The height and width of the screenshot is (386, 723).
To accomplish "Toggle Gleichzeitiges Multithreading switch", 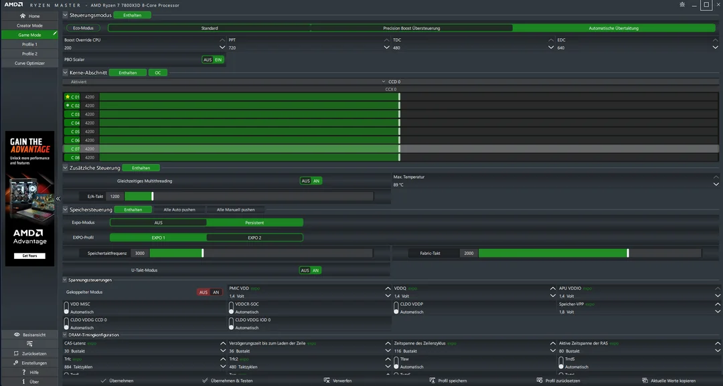I will coord(311,181).
